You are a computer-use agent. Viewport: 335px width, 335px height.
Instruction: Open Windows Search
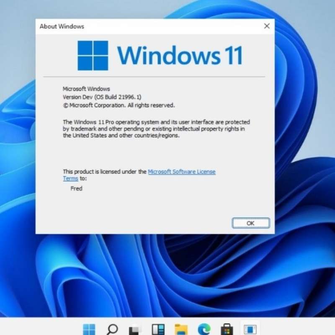pyautogui.click(x=111, y=330)
